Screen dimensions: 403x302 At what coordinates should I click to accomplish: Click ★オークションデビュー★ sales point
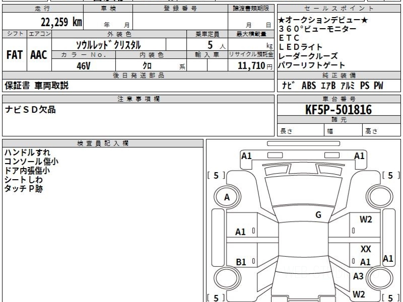point(323,20)
